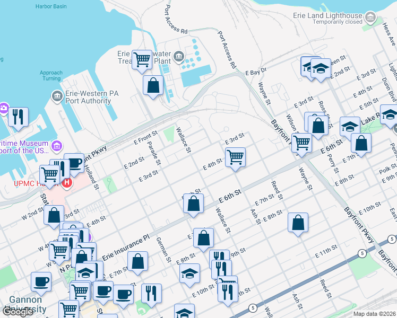Click the German St street label
397x318 pixels.
(x=164, y=250)
